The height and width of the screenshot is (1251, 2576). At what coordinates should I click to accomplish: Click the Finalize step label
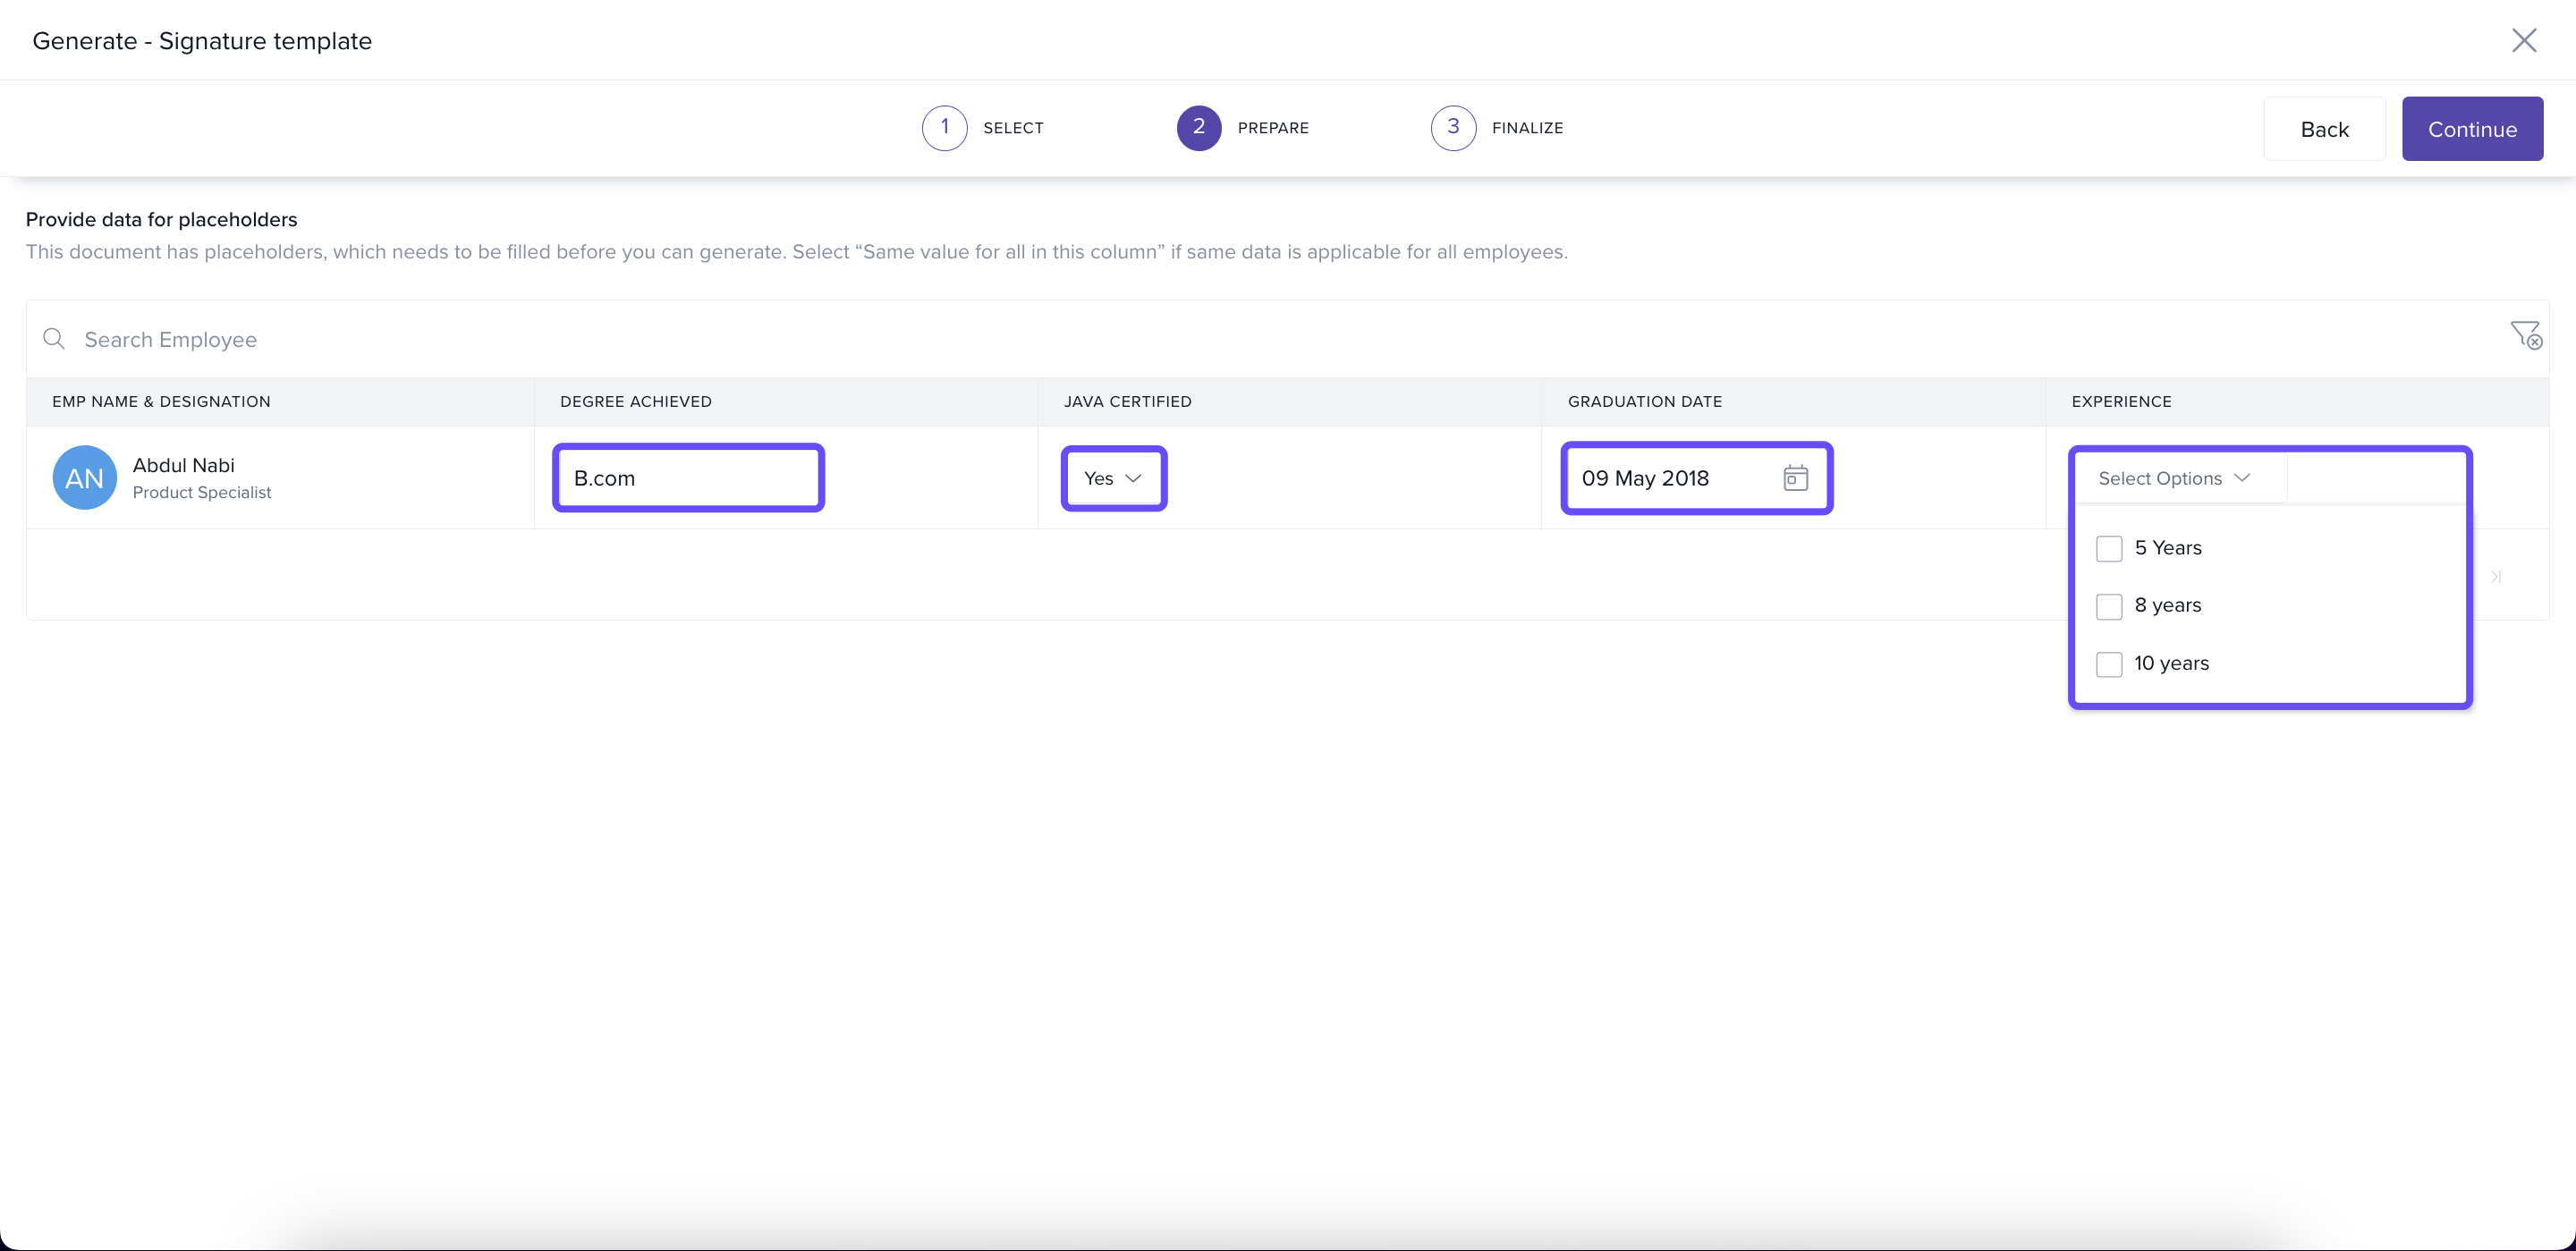point(1527,128)
